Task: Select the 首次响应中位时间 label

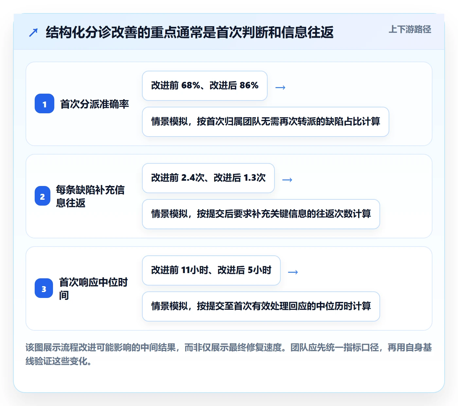Action: (x=93, y=288)
